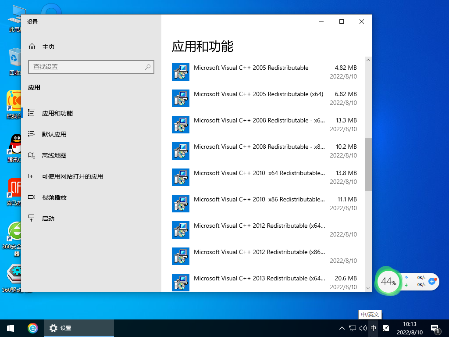Select Microsoft Visual C++ 2012 Redistributable (x86 text
Screen dimensions: 449x337
pyautogui.click(x=260, y=252)
